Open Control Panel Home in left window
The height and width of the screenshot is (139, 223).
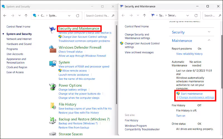(18, 26)
